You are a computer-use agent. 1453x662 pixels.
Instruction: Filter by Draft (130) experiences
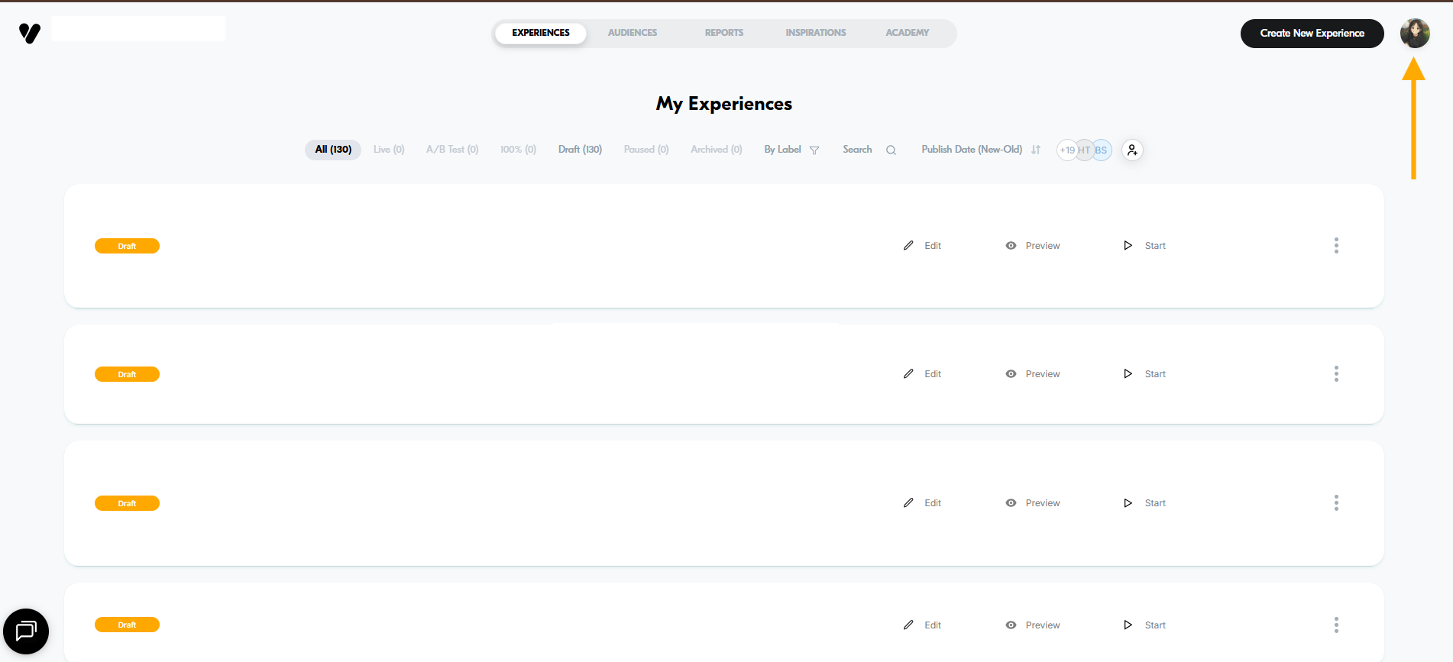(x=580, y=150)
